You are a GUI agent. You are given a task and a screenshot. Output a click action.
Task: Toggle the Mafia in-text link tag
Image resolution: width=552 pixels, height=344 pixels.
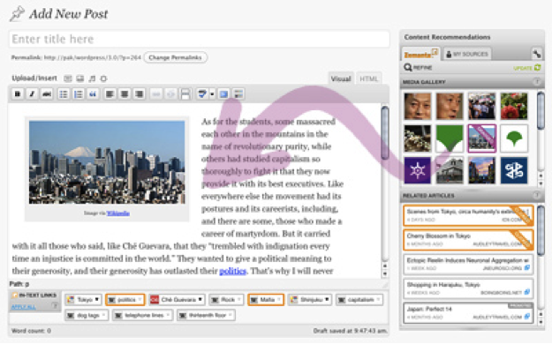pos(266,300)
